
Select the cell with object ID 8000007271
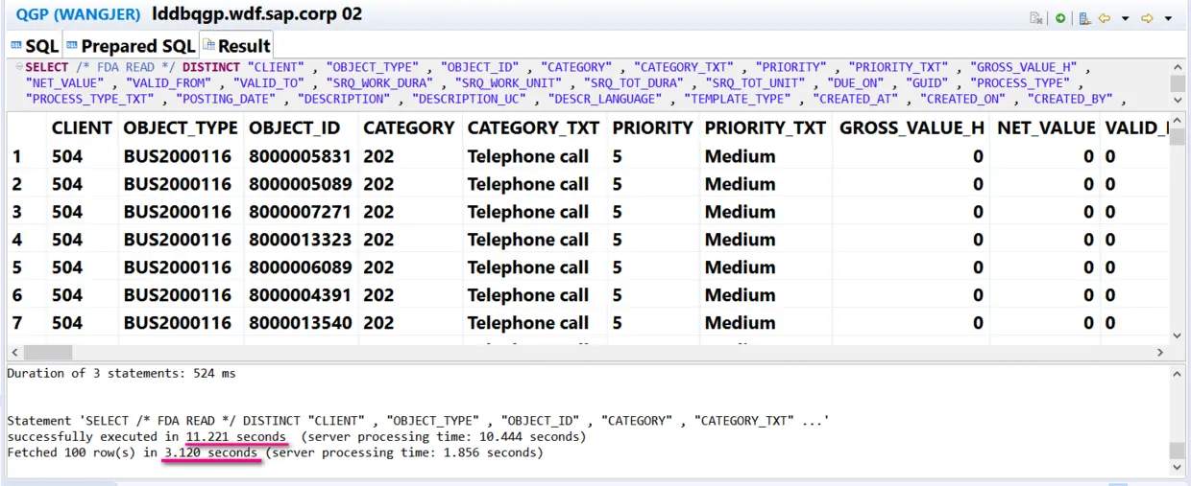click(x=301, y=212)
